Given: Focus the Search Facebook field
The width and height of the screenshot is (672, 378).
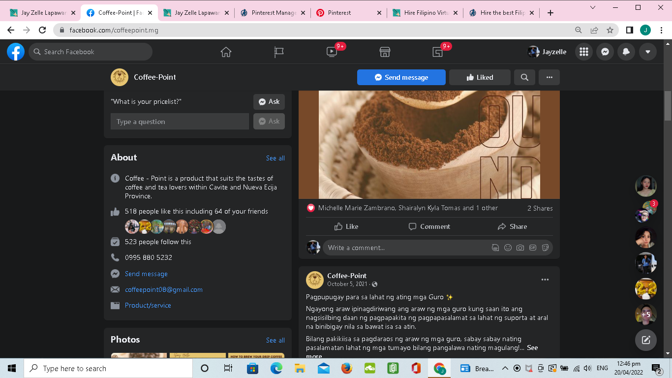Looking at the screenshot, I should point(91,52).
